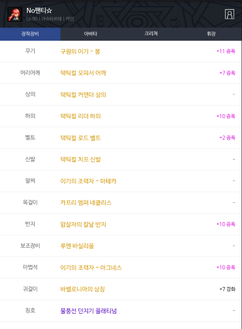The image size is (242, 329).
Task: Click the character name No팬티☆
Action: (x=39, y=10)
